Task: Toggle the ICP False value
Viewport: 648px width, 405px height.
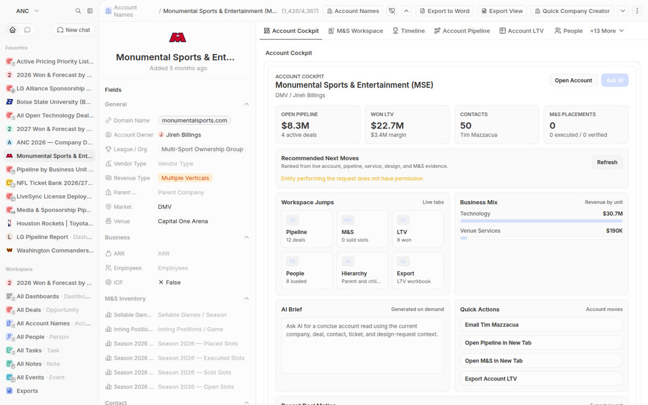Action: tap(170, 282)
